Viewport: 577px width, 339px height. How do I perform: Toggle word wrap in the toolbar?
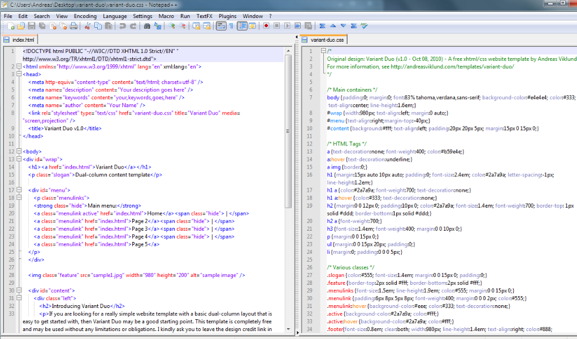click(221, 26)
